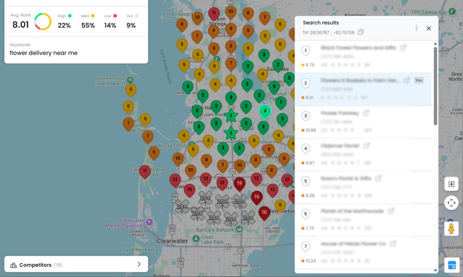This screenshot has height=277, width=463.
Task: Open external link for result ranked 5
Action: click(378, 178)
